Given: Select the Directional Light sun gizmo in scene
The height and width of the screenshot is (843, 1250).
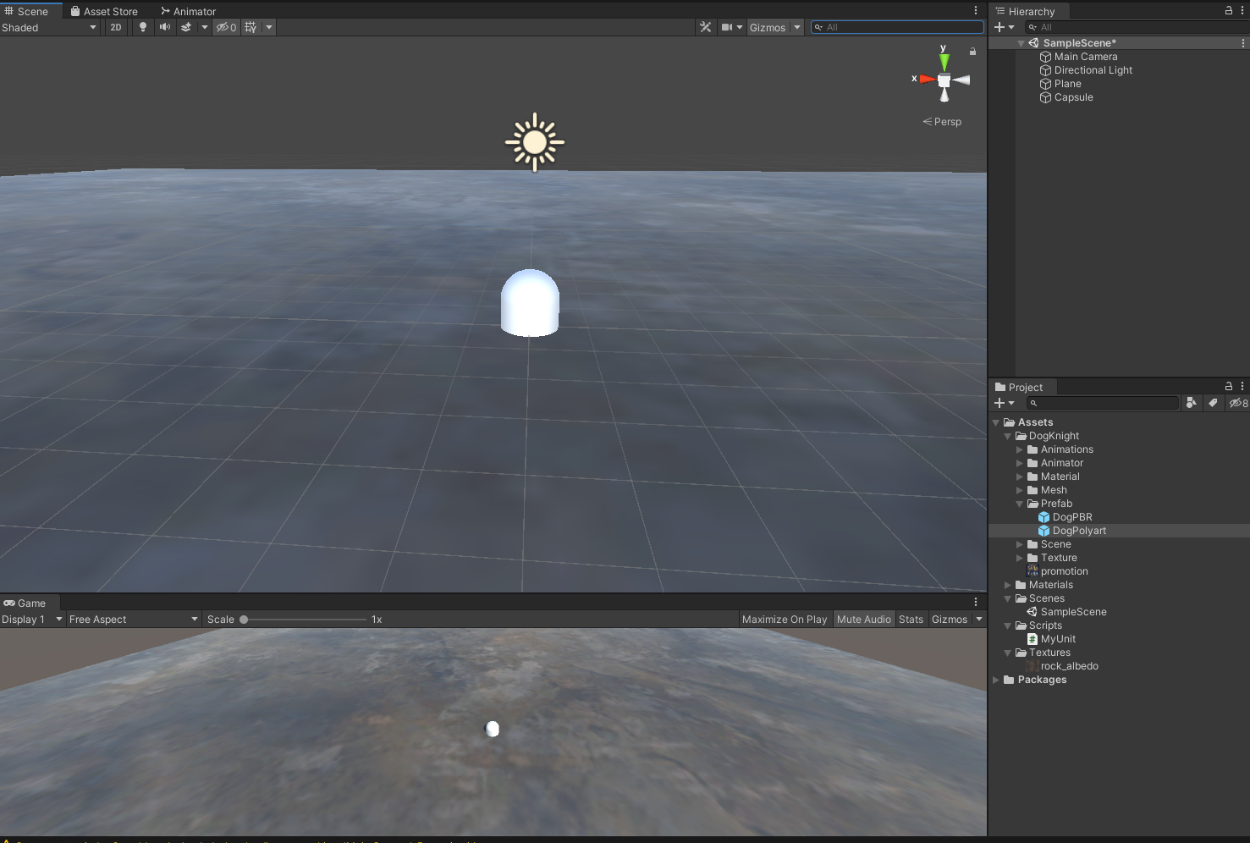Looking at the screenshot, I should (x=535, y=142).
